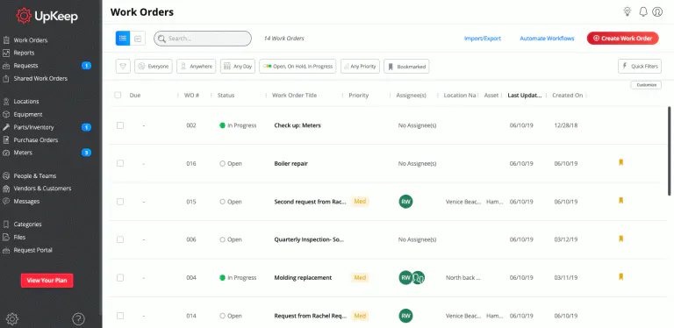Image resolution: width=674 pixels, height=328 pixels.
Task: Check work order 015 checkbox
Action: point(120,202)
